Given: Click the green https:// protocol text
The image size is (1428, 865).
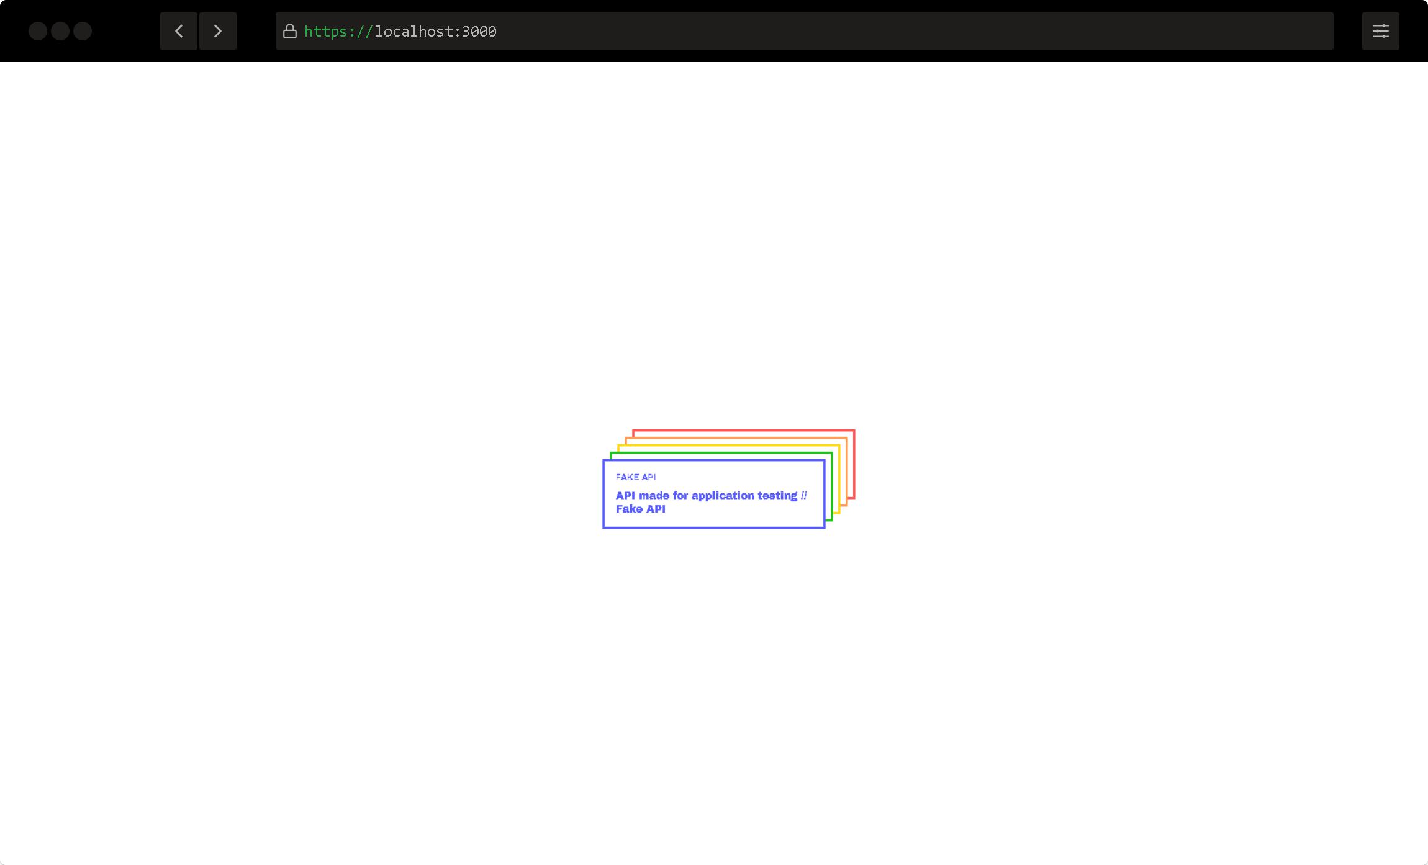Looking at the screenshot, I should click(x=338, y=32).
